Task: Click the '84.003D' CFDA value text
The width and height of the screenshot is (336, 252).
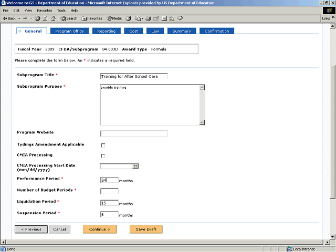Action: pyautogui.click(x=110, y=49)
